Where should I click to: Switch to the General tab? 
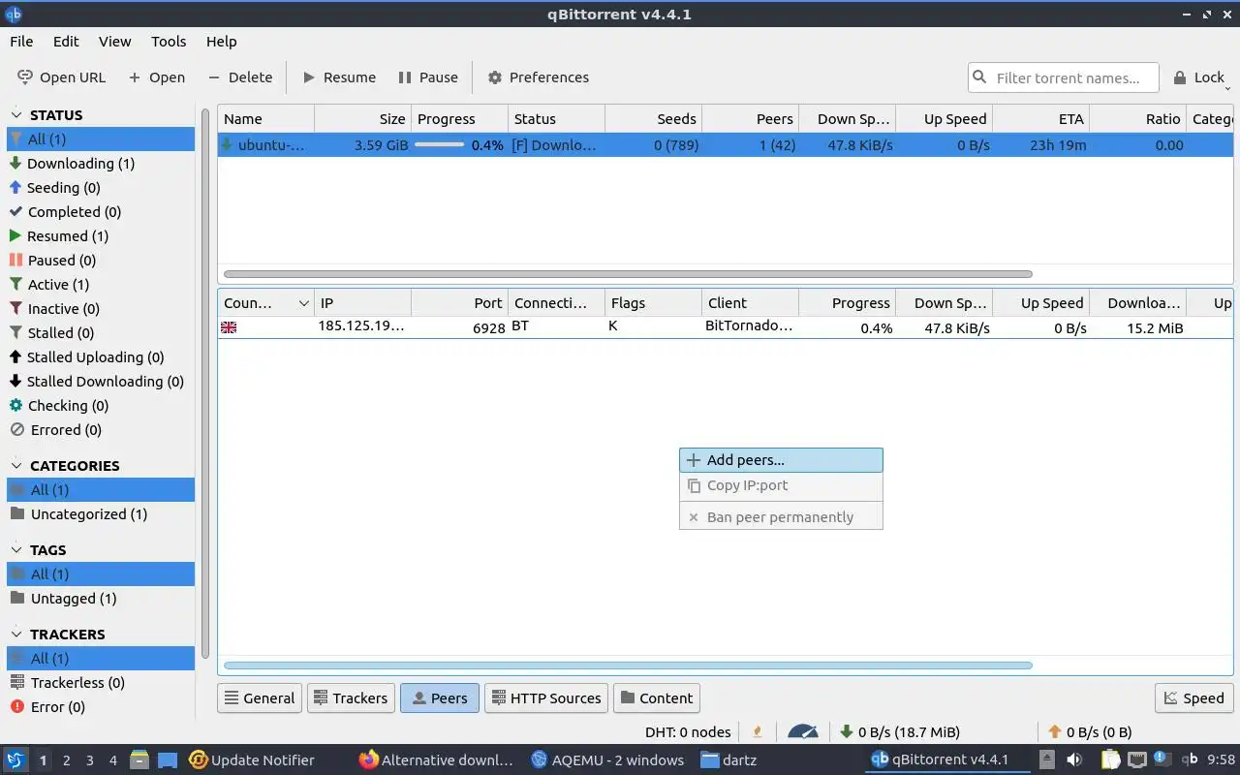pyautogui.click(x=259, y=698)
